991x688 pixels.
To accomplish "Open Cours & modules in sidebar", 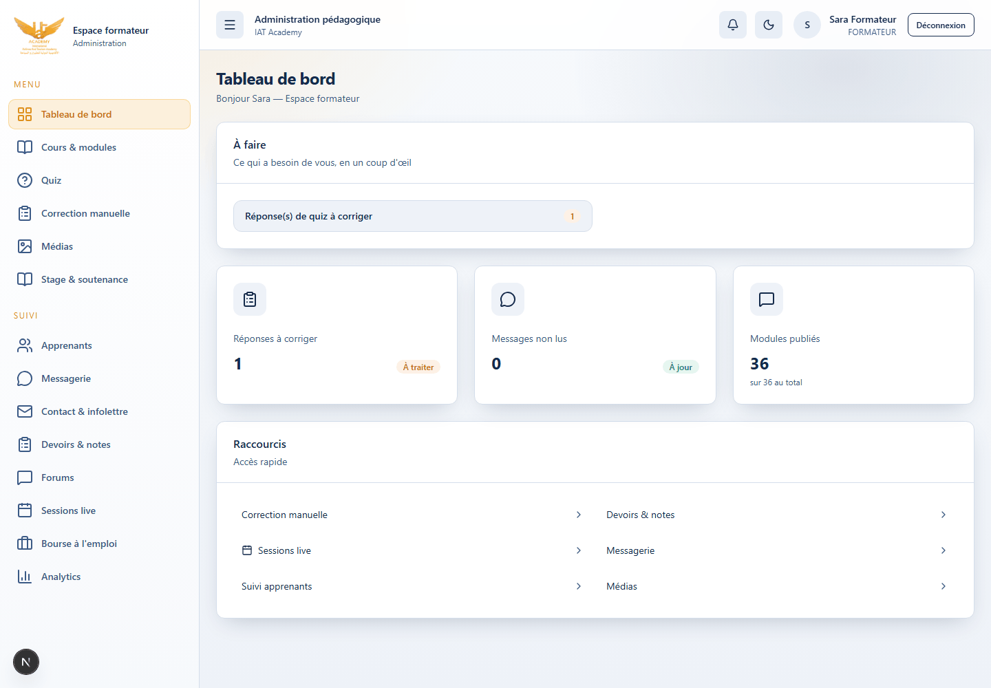I will point(99,147).
